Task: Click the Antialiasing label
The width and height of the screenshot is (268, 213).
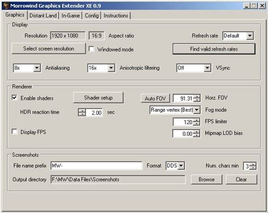Action: click(x=58, y=68)
